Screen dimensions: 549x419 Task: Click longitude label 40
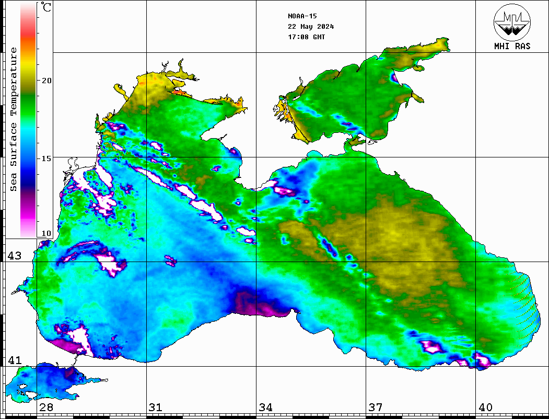(x=486, y=407)
